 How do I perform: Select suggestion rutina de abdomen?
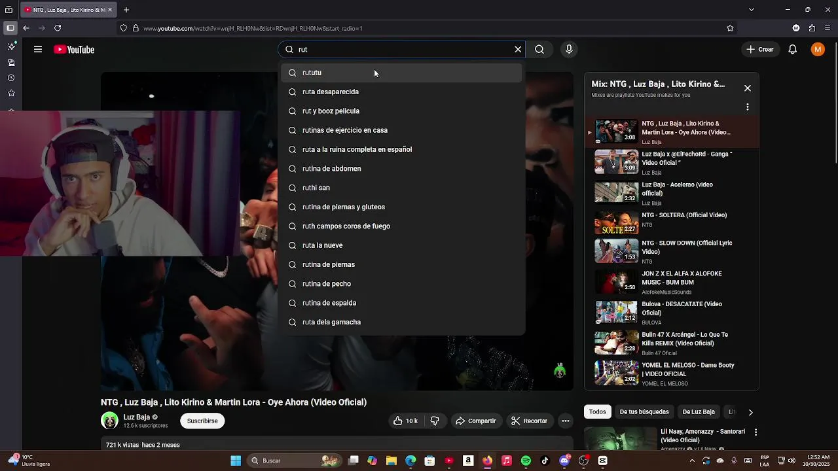point(401,169)
